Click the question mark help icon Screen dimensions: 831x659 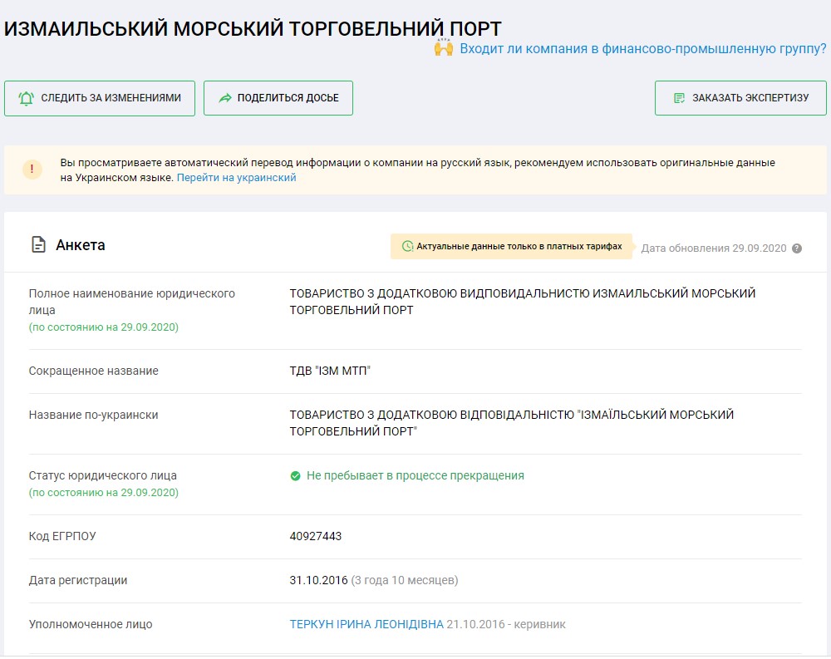(797, 248)
